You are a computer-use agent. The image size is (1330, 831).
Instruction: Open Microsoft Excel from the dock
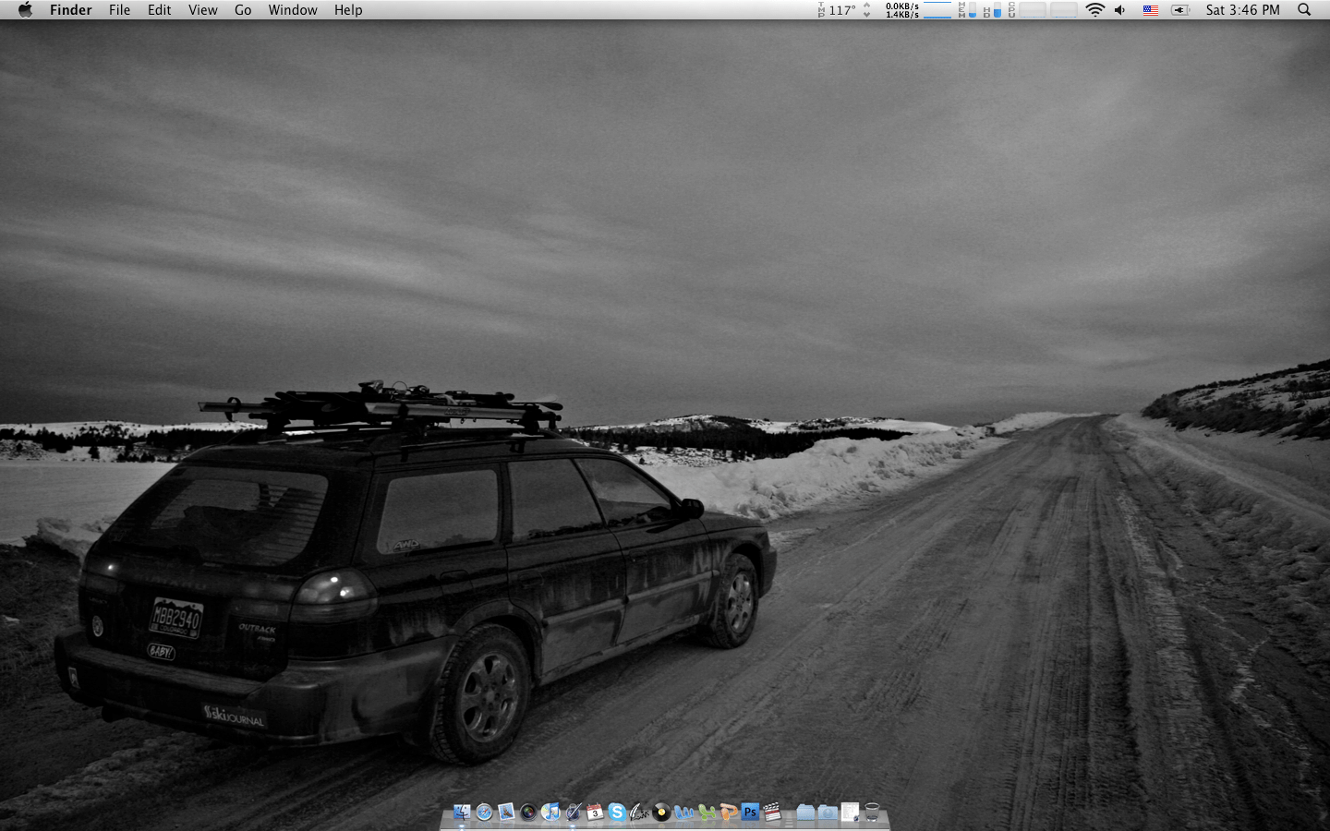tap(706, 812)
